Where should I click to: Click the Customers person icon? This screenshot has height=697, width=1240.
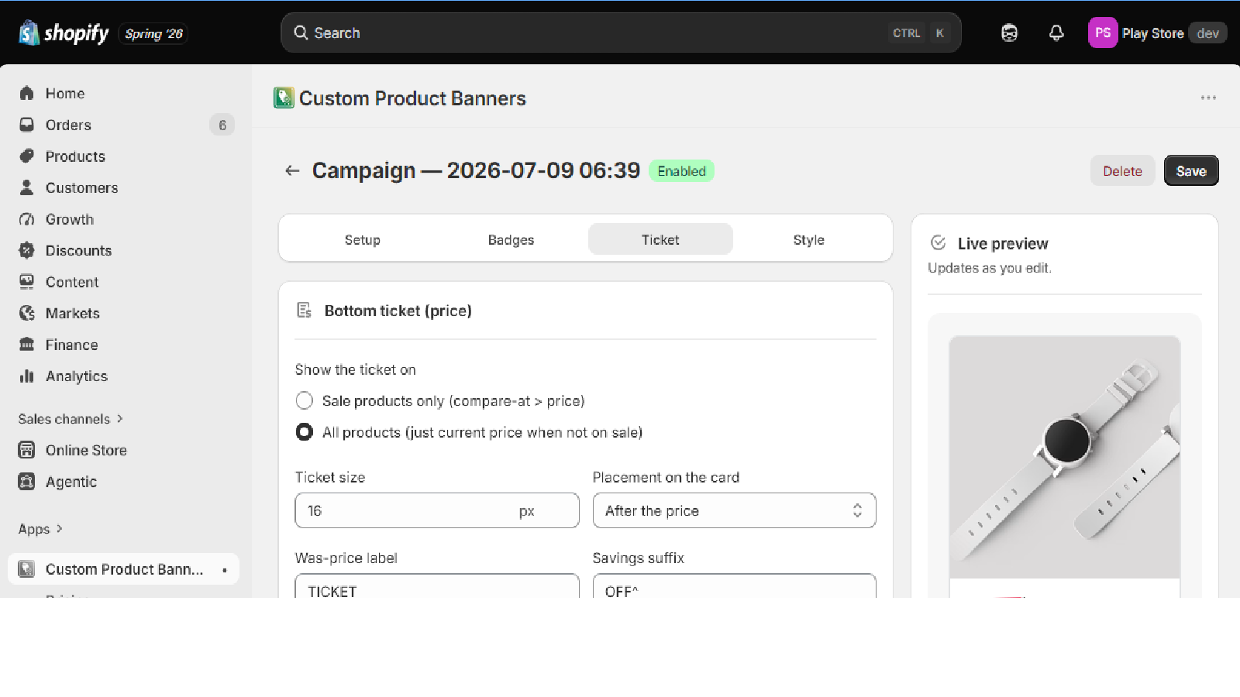click(27, 187)
